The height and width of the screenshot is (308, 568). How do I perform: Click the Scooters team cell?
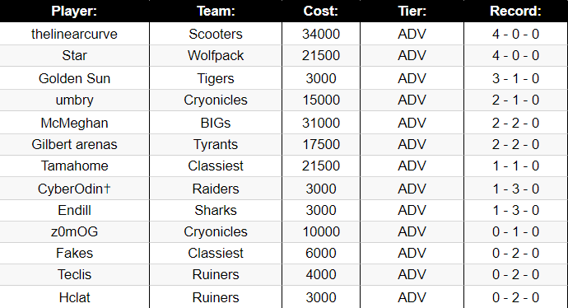(x=216, y=34)
